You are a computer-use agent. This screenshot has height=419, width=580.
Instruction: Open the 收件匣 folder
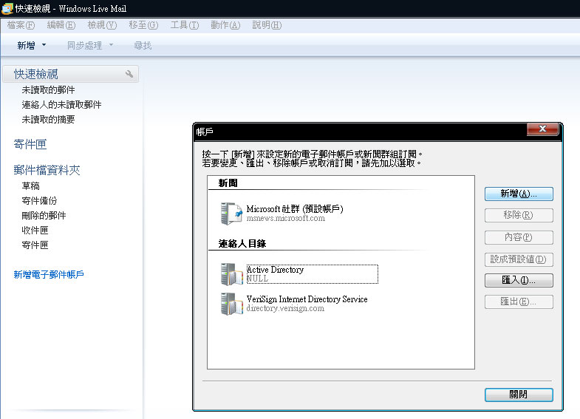[x=35, y=231]
